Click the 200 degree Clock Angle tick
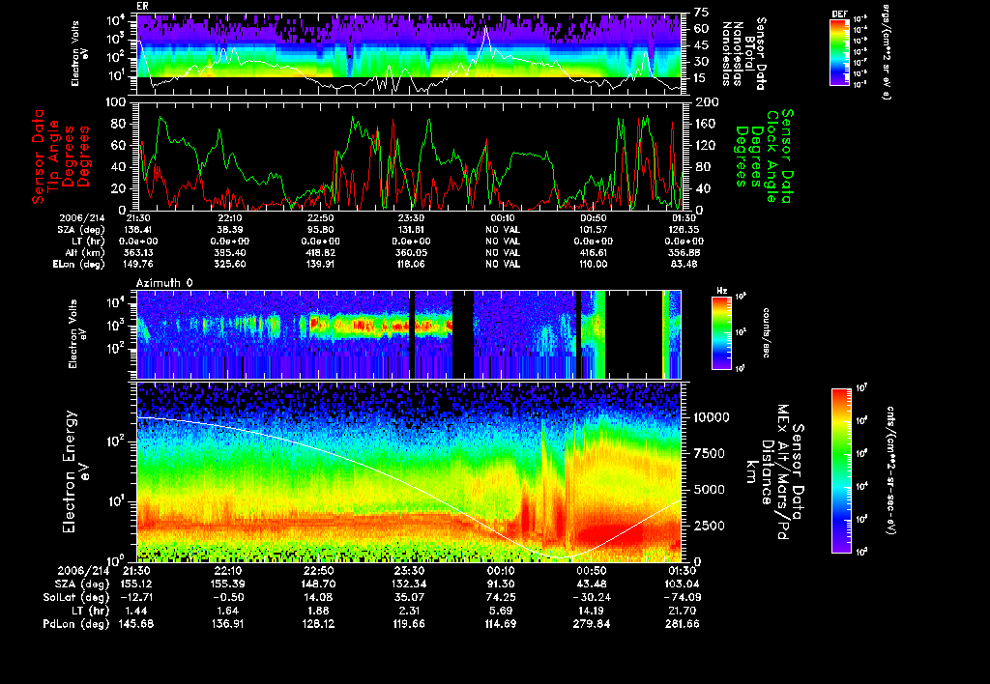 coord(707,102)
